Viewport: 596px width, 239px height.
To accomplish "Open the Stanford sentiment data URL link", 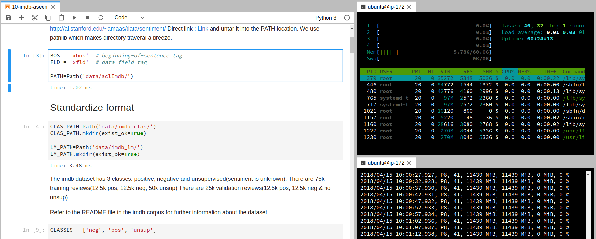I will [x=108, y=29].
